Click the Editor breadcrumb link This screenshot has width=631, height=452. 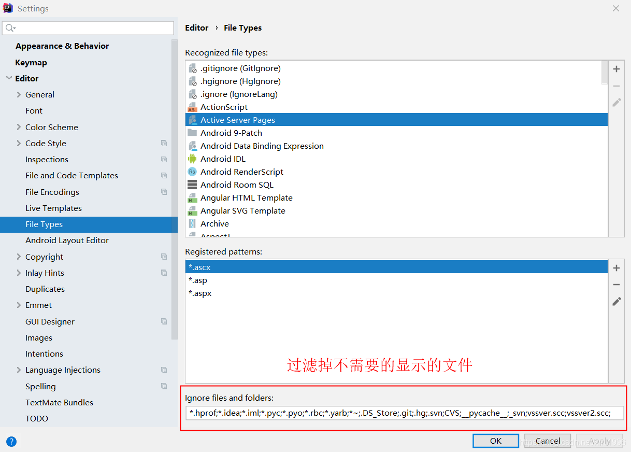197,28
